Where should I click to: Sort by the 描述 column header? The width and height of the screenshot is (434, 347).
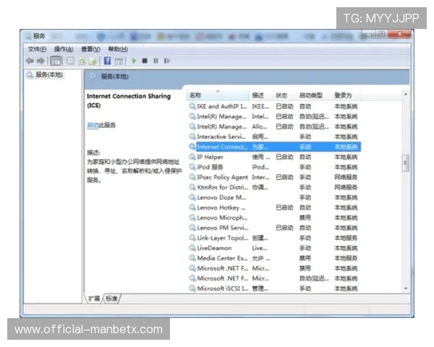tap(261, 95)
